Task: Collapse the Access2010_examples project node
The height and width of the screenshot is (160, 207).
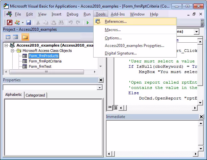Action: (6, 45)
